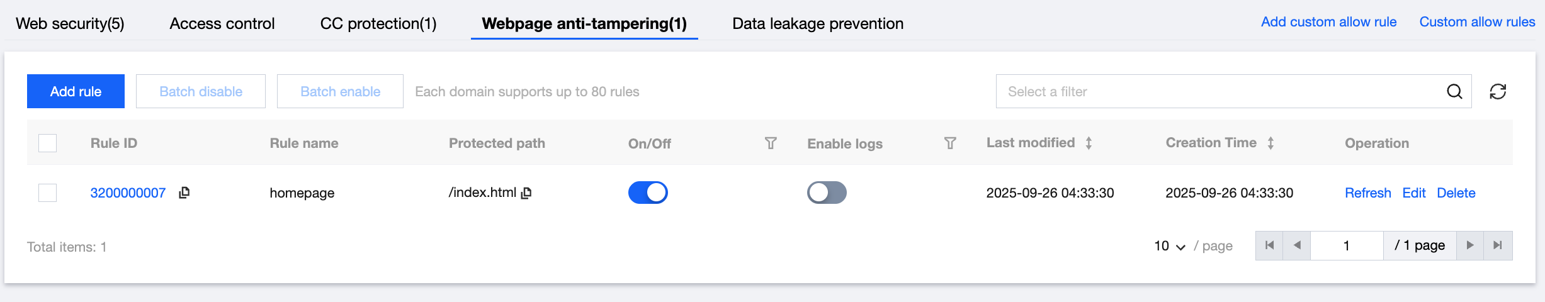Open the Enable logs column filter
1545x302 pixels.
[x=950, y=143]
